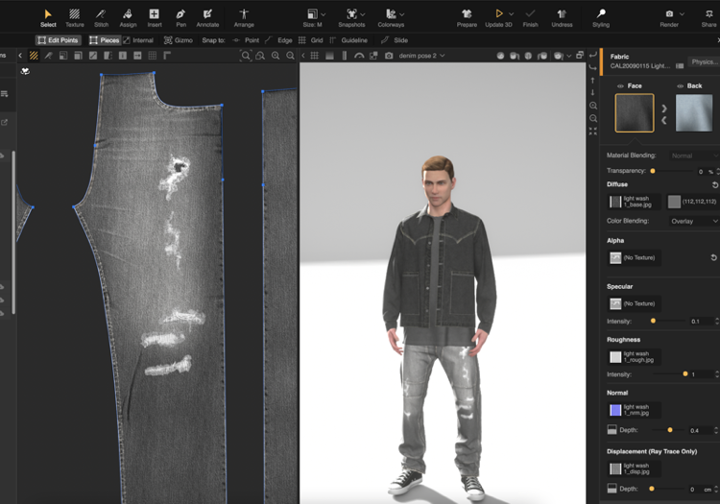Image resolution: width=720 pixels, height=504 pixels.
Task: Choose the Stitch tool
Action: tap(101, 18)
